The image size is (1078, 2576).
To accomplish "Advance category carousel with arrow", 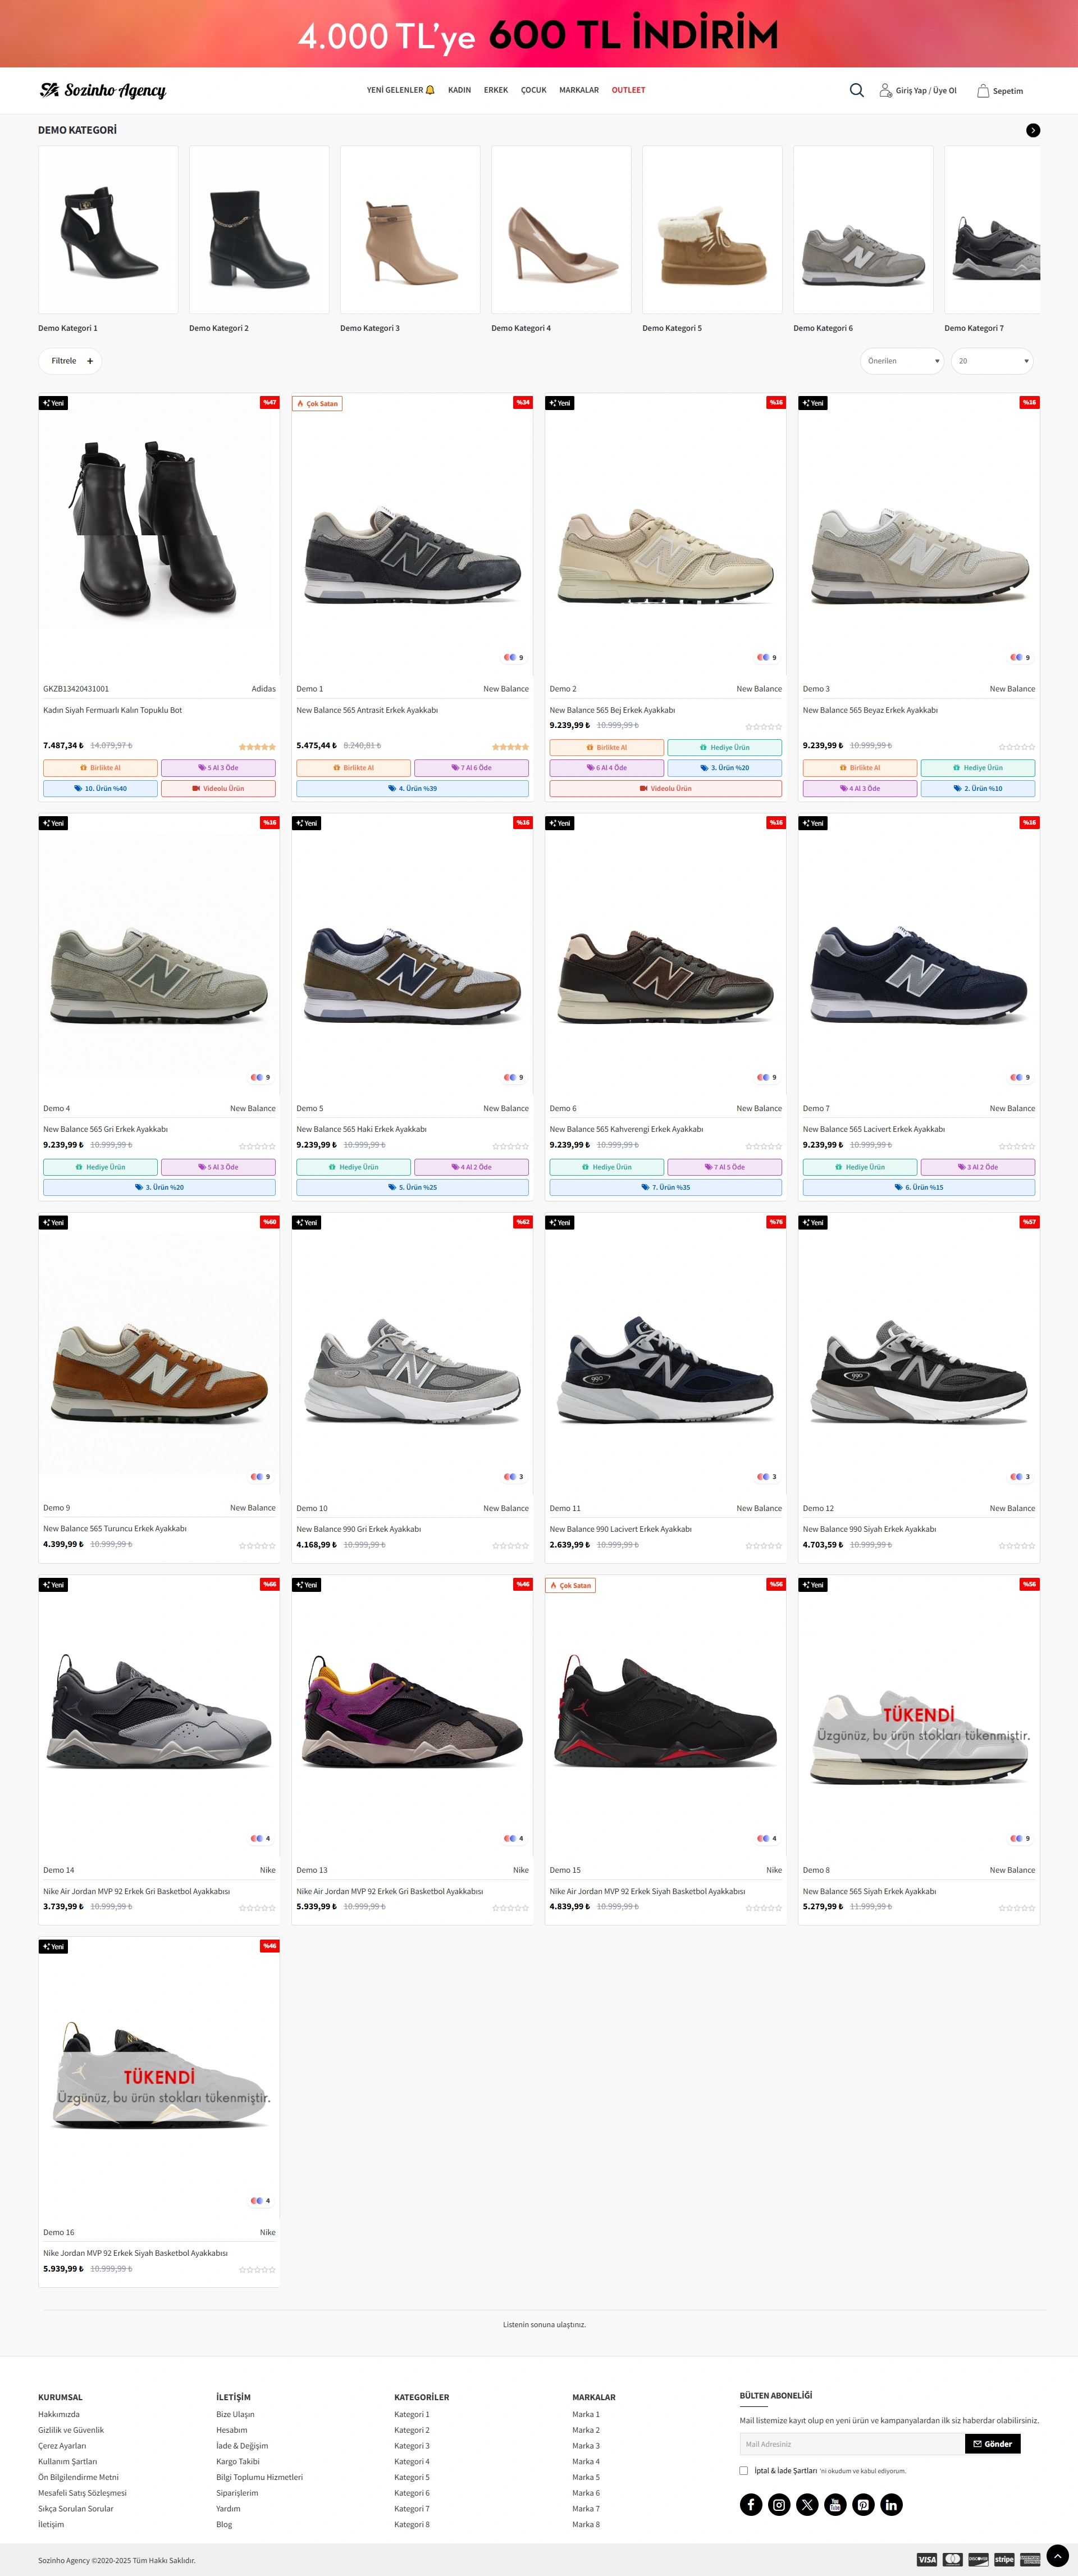I will coord(1033,130).
